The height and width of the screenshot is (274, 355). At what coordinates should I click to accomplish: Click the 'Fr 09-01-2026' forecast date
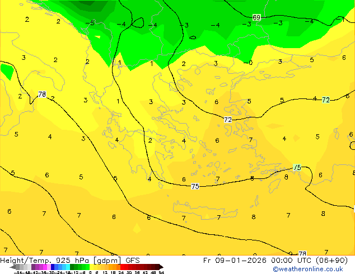235,261
